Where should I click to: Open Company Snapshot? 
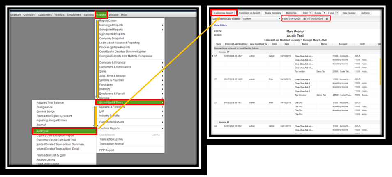point(111,39)
